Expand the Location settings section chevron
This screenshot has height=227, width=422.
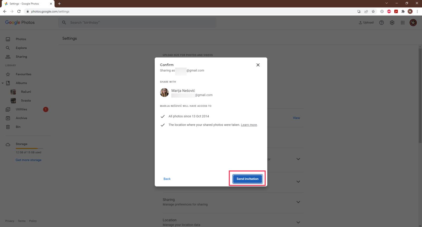(x=298, y=222)
